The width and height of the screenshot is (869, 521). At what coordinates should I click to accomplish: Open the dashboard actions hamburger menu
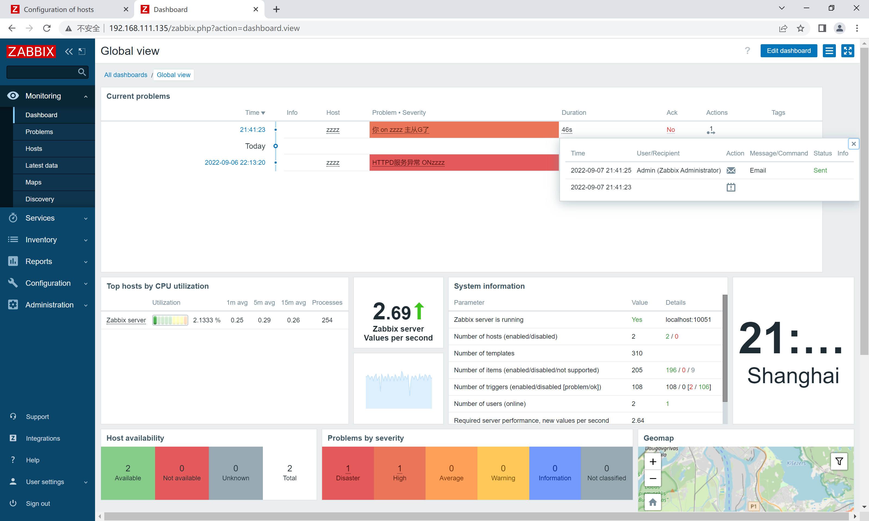(x=829, y=51)
